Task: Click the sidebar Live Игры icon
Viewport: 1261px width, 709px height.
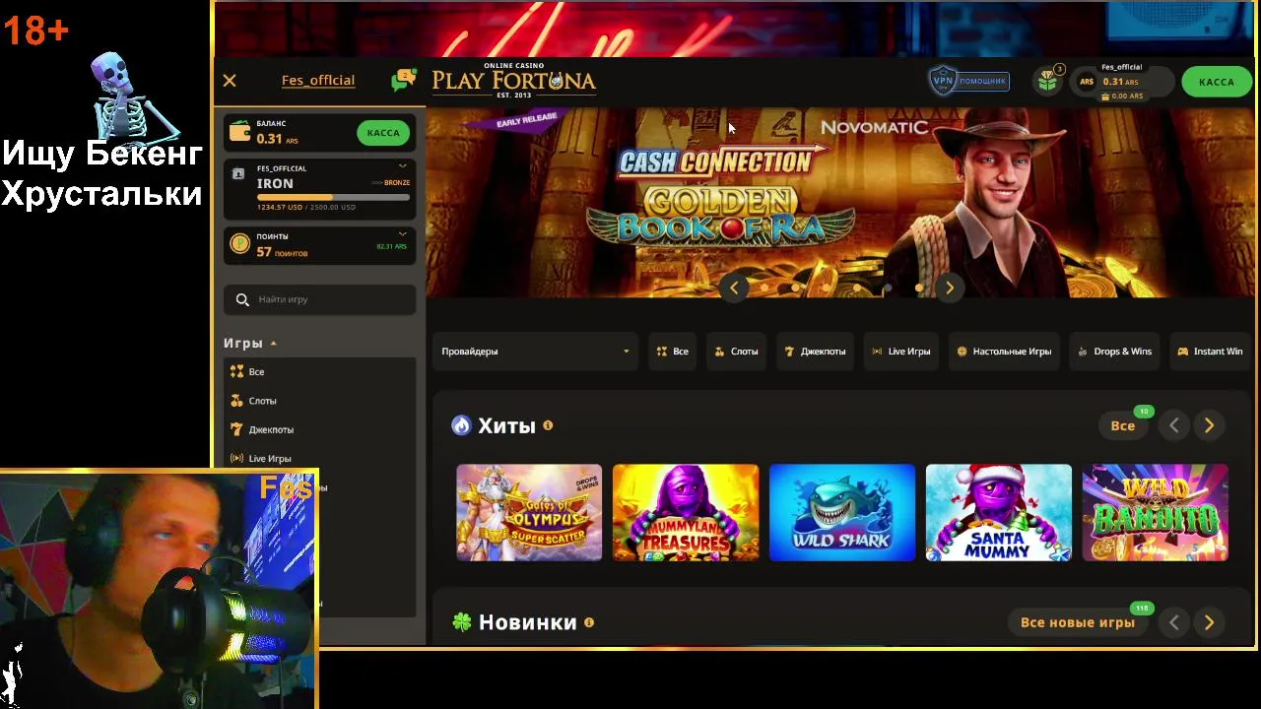Action: [x=236, y=458]
